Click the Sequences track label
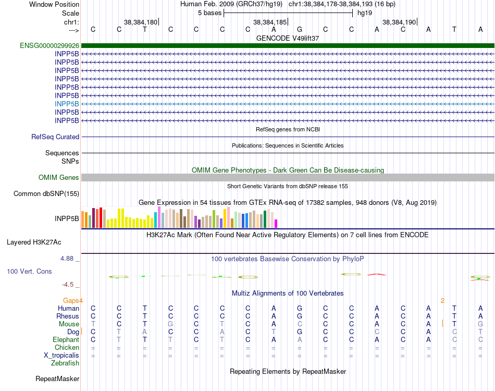 click(62, 153)
